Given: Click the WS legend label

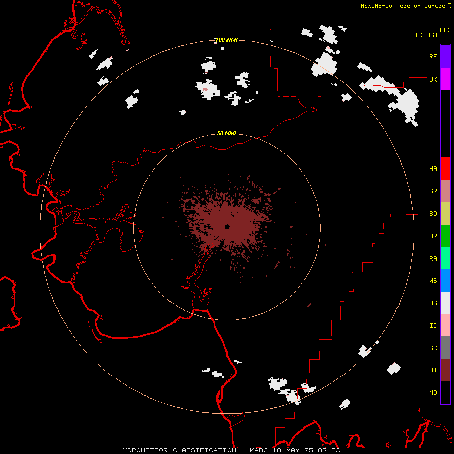Looking at the screenshot, I should [x=433, y=281].
